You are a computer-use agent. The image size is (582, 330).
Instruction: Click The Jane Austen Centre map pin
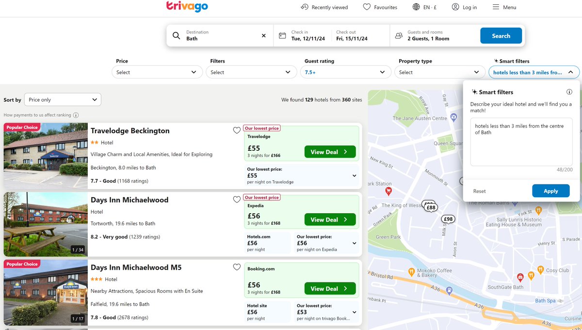point(453,117)
